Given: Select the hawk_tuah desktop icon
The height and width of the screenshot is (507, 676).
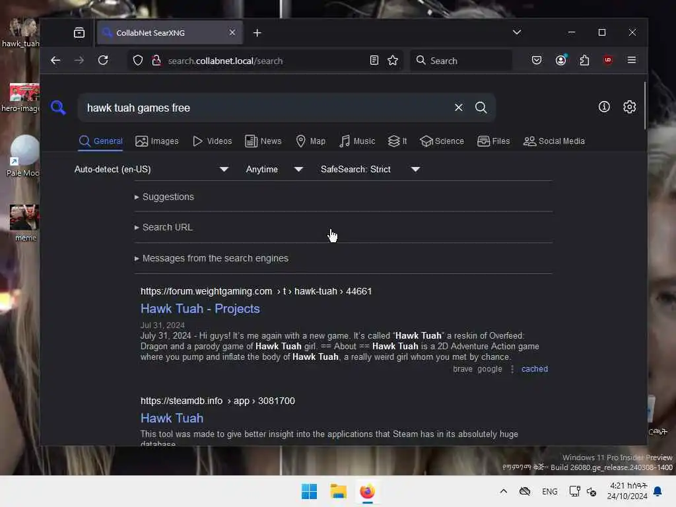Looking at the screenshot, I should (x=20, y=32).
